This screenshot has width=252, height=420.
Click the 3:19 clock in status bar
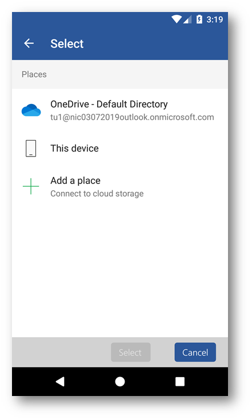click(215, 19)
